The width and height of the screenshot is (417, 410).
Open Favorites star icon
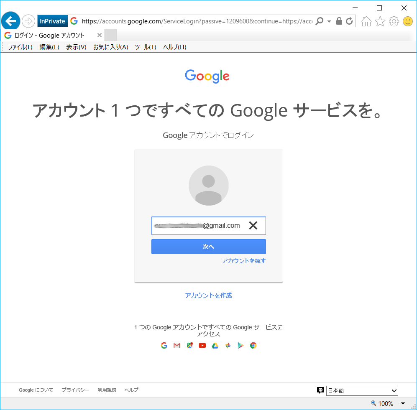380,21
